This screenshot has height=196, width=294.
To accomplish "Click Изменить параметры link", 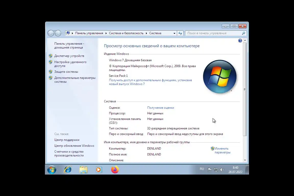I will [222, 150].
